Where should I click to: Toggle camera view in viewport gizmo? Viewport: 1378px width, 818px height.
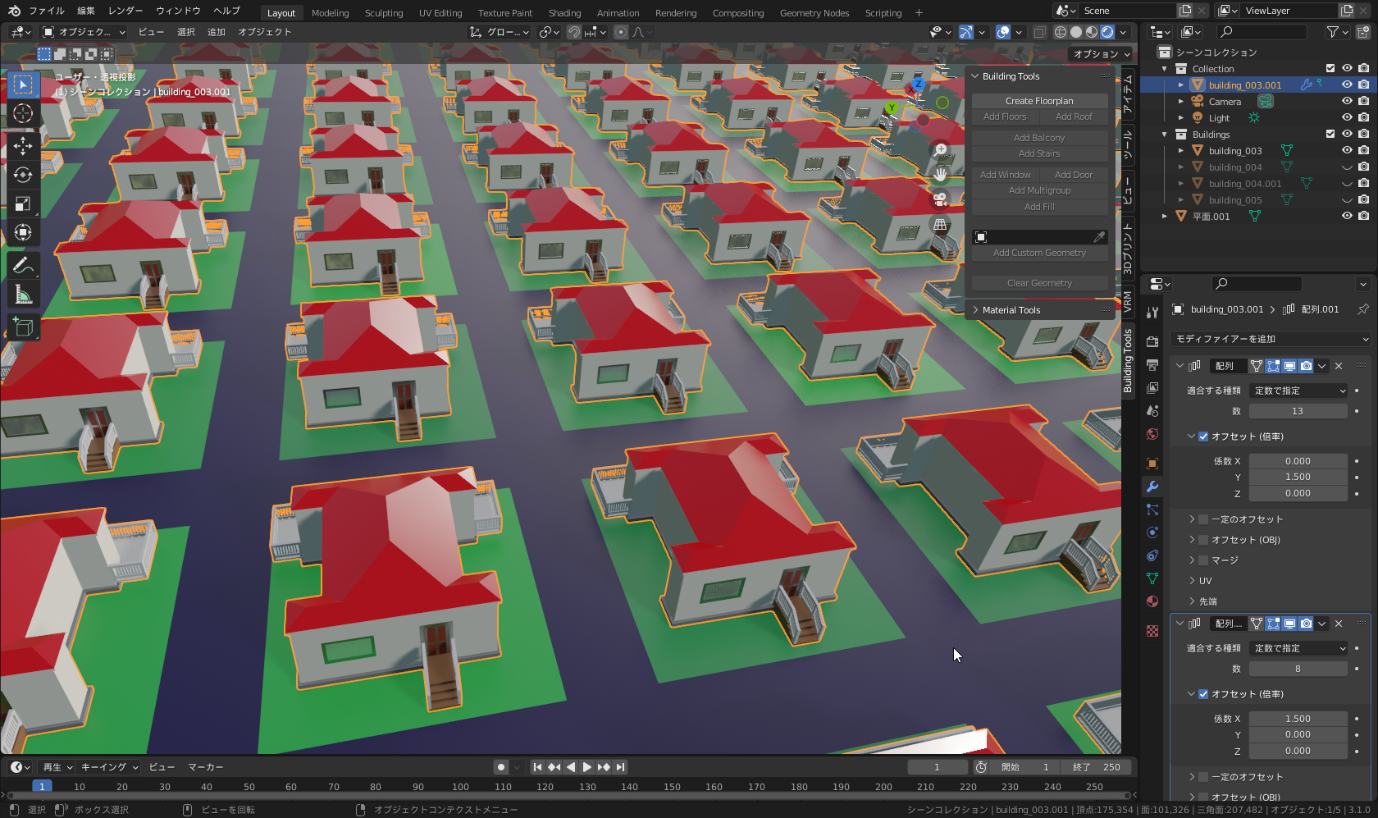(940, 199)
